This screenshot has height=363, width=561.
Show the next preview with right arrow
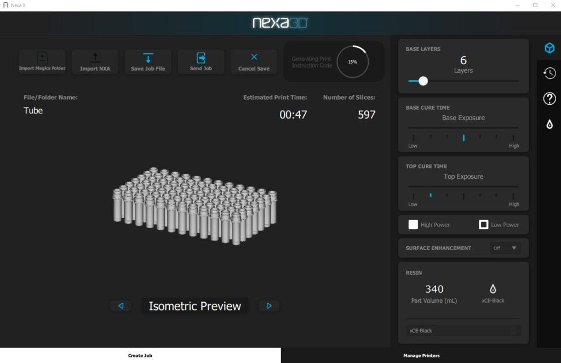(269, 306)
